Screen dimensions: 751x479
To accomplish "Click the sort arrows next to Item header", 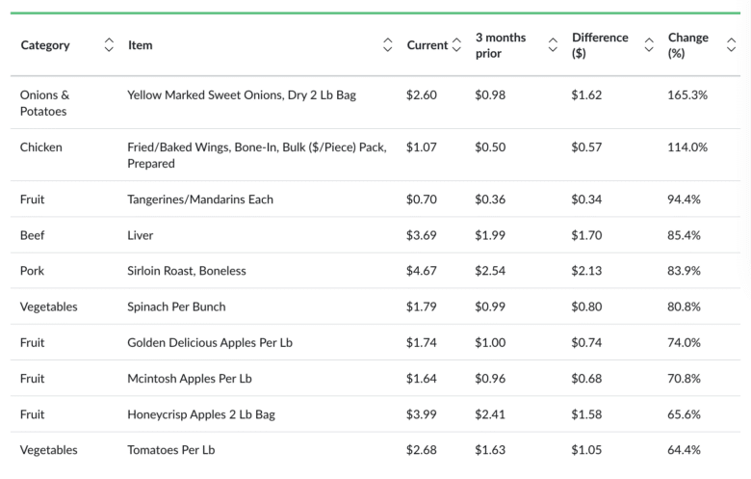I will [x=387, y=45].
